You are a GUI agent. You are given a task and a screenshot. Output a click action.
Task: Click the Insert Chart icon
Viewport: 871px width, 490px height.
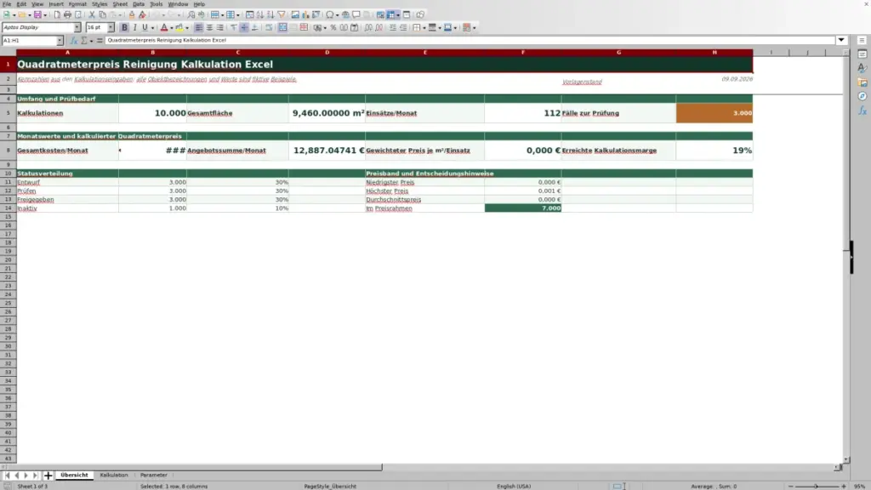pos(305,15)
